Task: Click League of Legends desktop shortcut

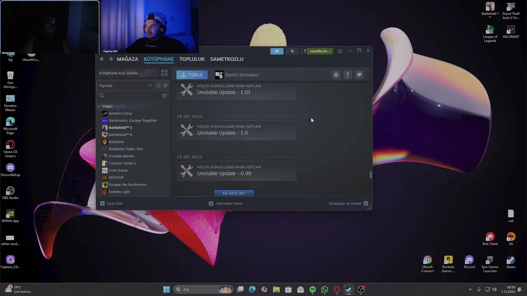Action: (490, 34)
